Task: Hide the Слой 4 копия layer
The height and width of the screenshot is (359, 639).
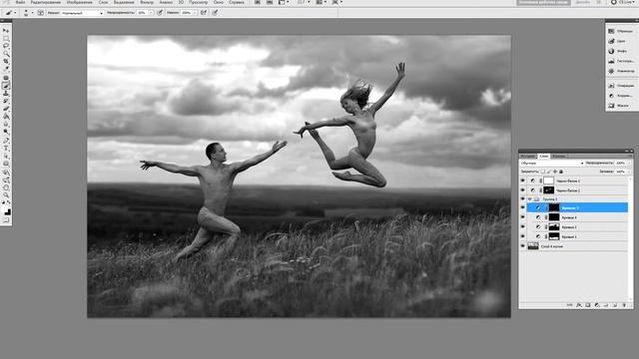Action: point(523,246)
